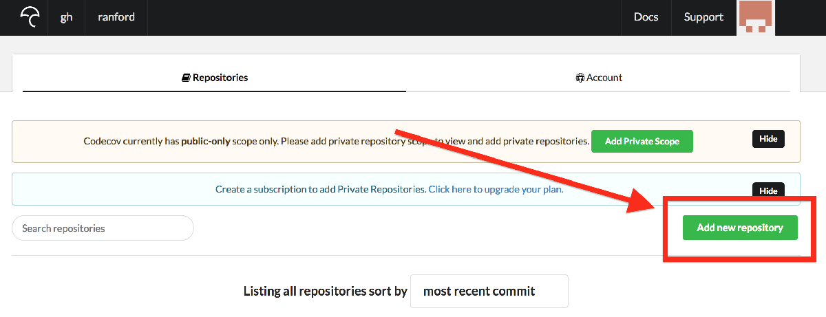Click the Codecov umbrella logo
826x317 pixels.
(x=30, y=17)
